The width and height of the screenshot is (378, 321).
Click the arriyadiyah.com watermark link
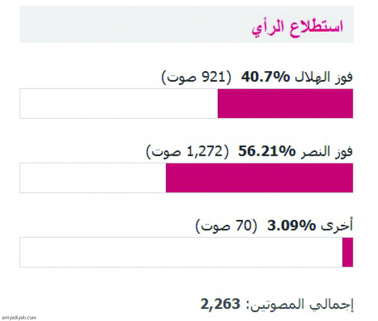point(19,318)
